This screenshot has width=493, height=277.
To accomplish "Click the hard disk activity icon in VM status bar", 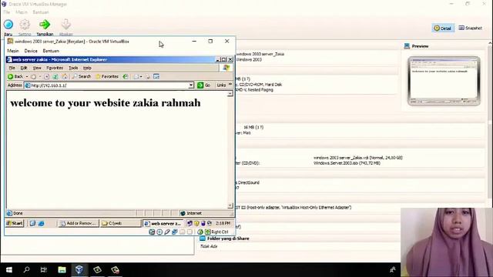I will click(x=152, y=232).
